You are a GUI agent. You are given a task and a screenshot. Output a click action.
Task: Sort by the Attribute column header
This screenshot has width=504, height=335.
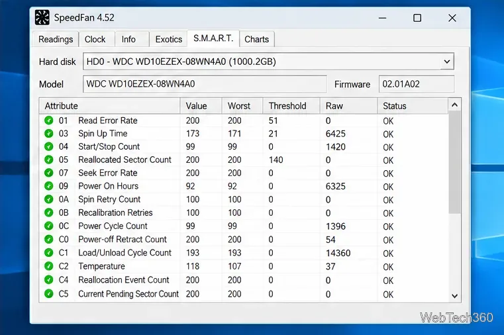(x=109, y=106)
